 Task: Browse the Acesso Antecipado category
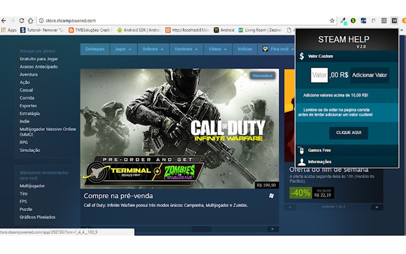[x=39, y=66]
